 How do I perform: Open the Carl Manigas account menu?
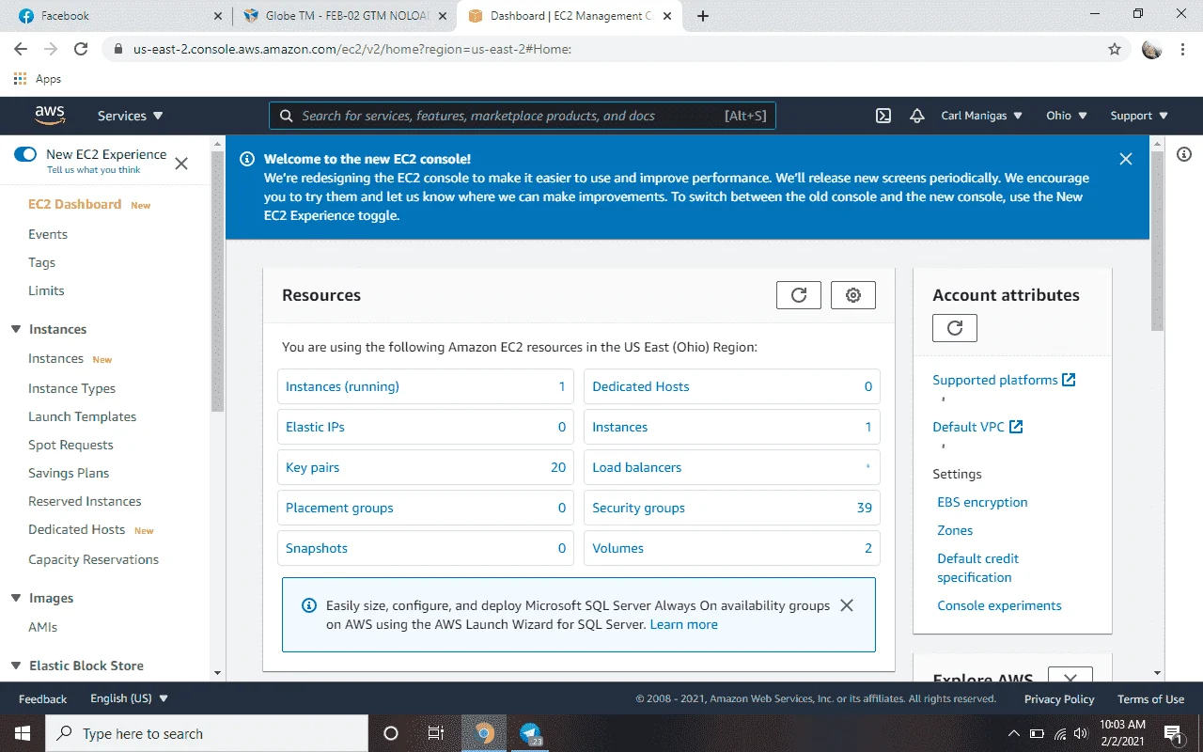point(981,116)
